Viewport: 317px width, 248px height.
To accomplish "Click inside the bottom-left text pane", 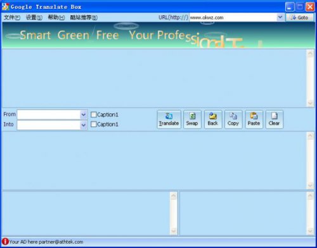I will [x=86, y=213].
